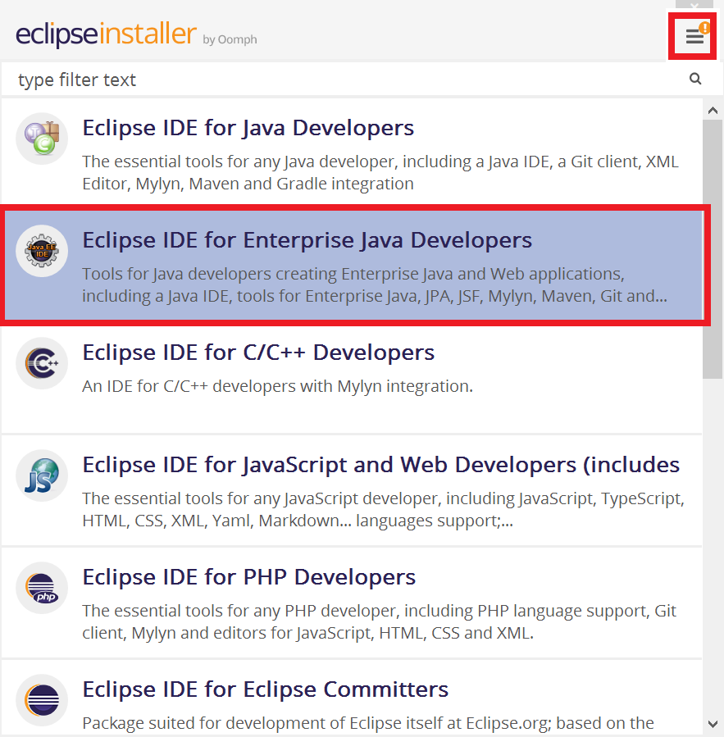Click 'An IDE for C/C++ developers' description
This screenshot has height=737, width=724.
point(277,386)
